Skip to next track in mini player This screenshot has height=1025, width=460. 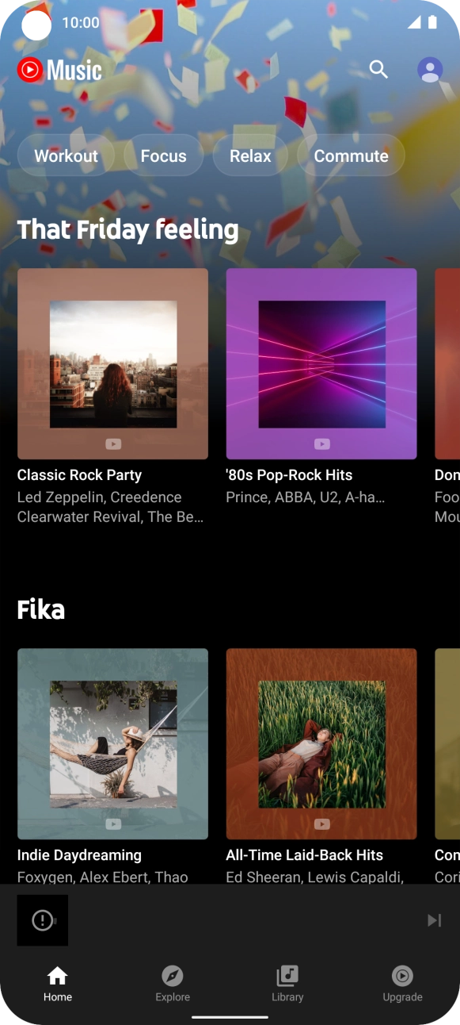(434, 920)
